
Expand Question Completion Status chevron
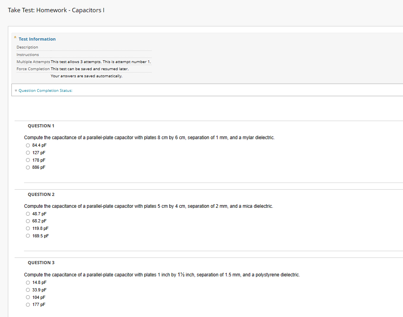tap(16, 90)
